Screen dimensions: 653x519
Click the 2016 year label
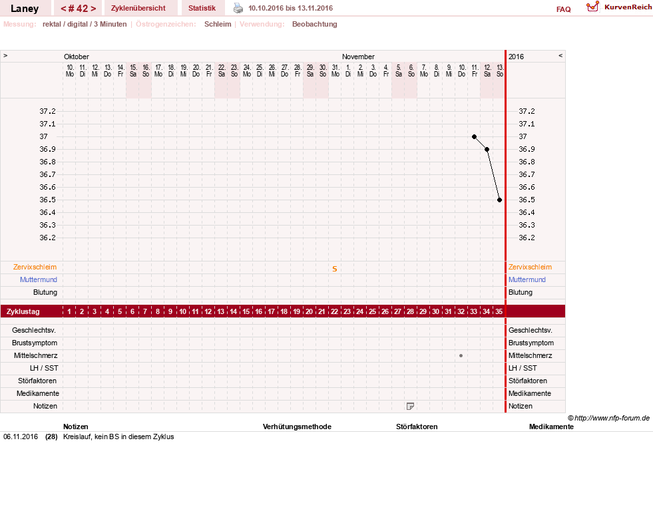516,57
